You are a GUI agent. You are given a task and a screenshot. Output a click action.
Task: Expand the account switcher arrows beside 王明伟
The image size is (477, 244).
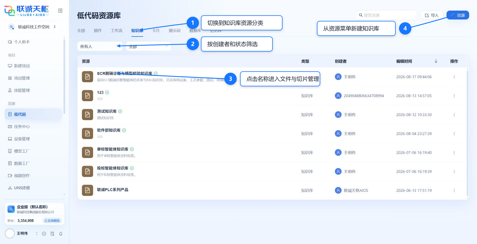(x=37, y=234)
